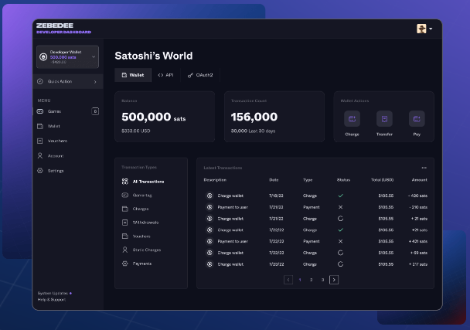Open the Transfer wallet action
This screenshot has height=330, width=470.
point(384,119)
